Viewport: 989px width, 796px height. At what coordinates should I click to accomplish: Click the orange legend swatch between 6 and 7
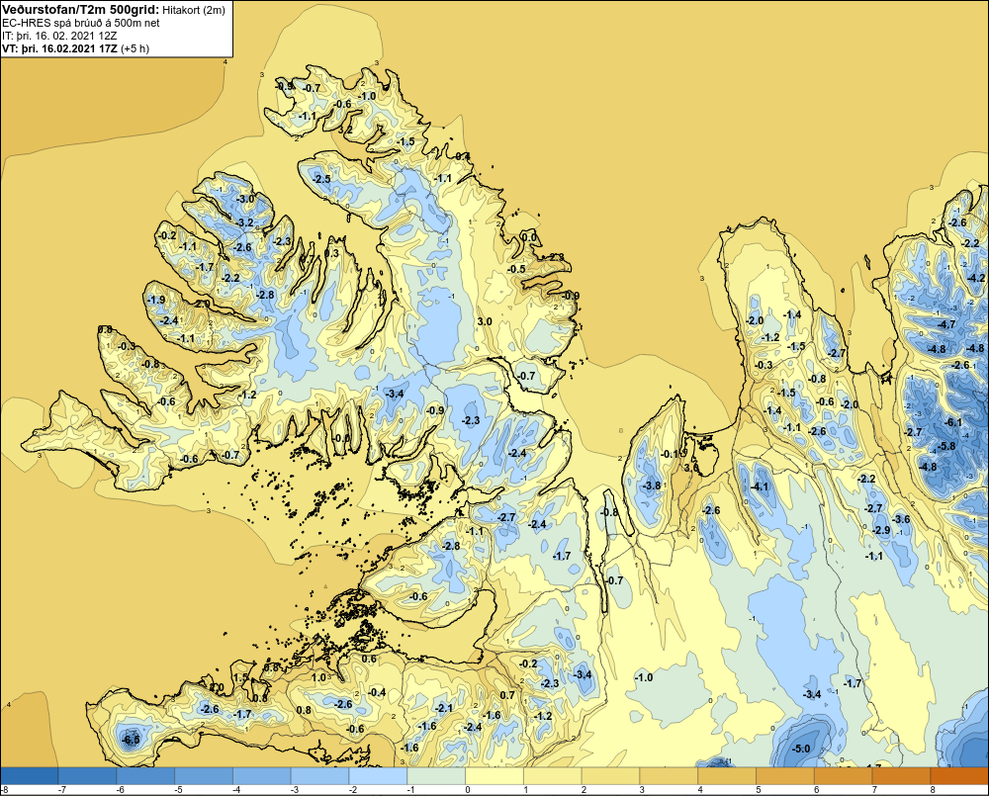coord(844,775)
